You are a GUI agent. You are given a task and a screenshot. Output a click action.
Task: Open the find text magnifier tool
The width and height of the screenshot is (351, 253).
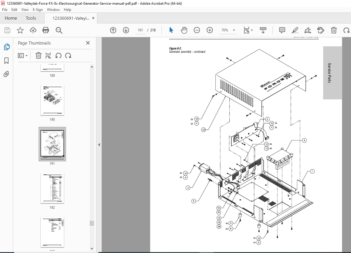(x=59, y=30)
